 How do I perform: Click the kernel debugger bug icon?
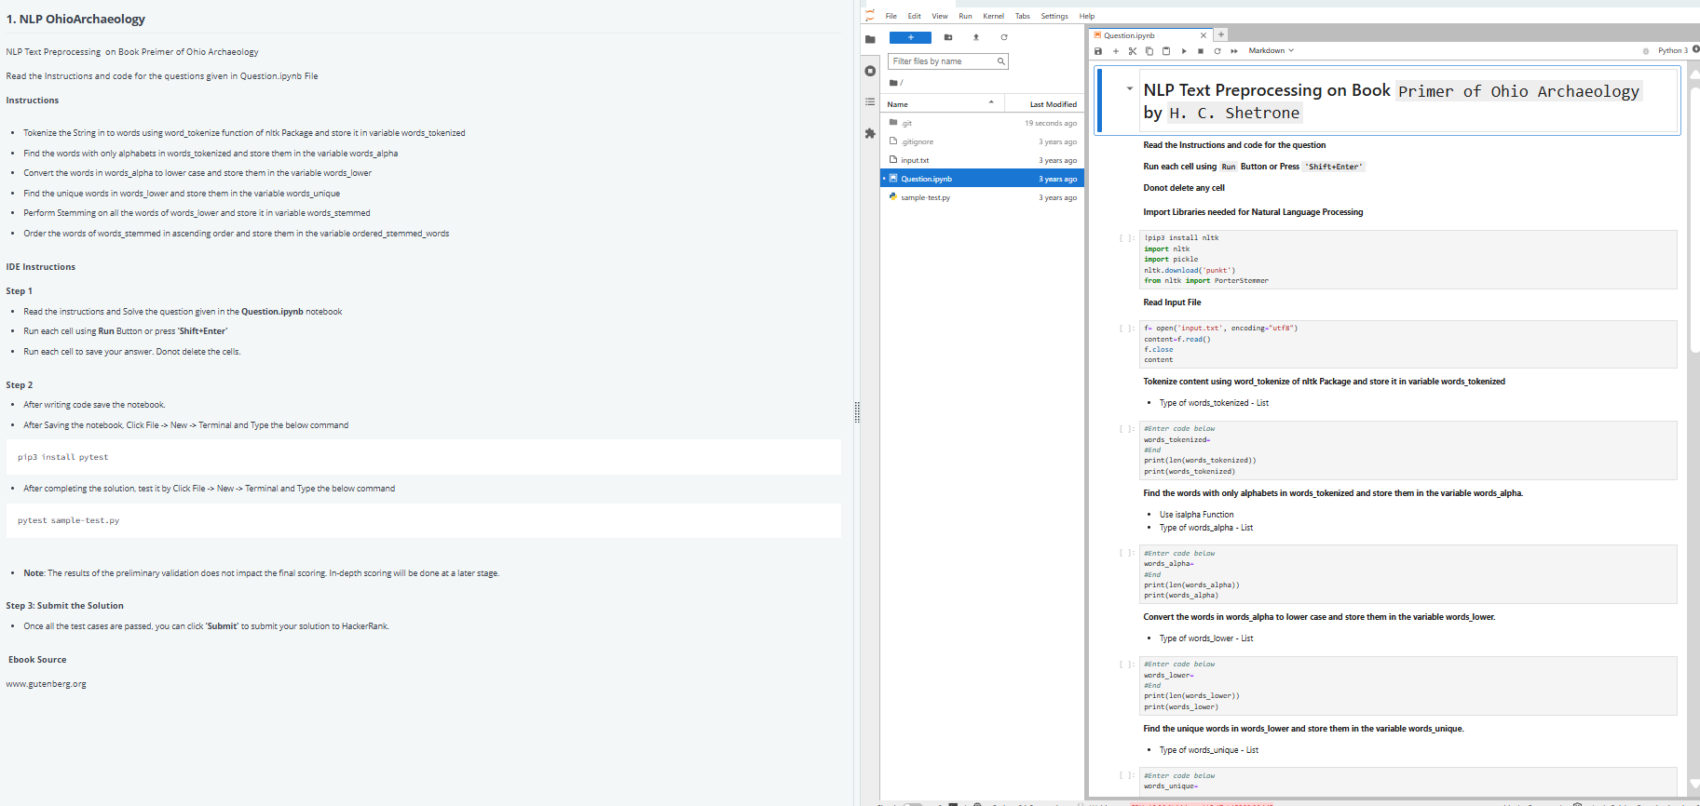(x=1646, y=51)
